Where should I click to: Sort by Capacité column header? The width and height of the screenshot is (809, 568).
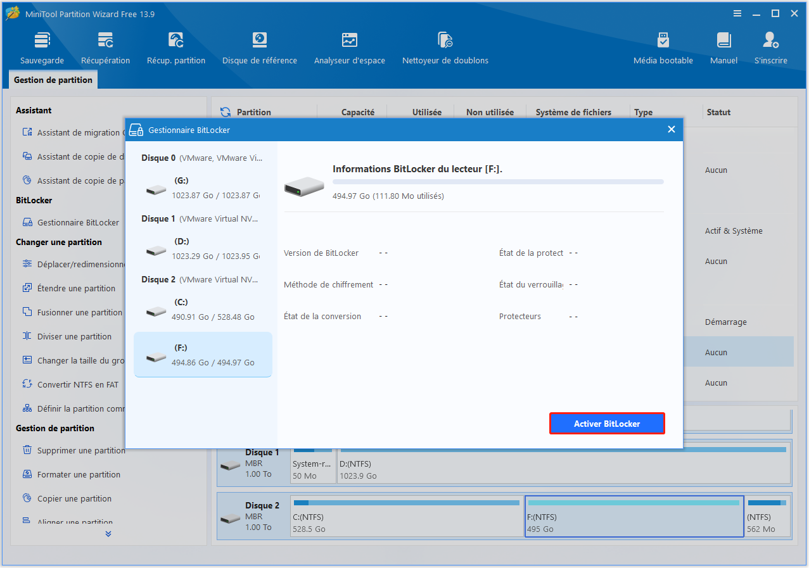pyautogui.click(x=358, y=112)
